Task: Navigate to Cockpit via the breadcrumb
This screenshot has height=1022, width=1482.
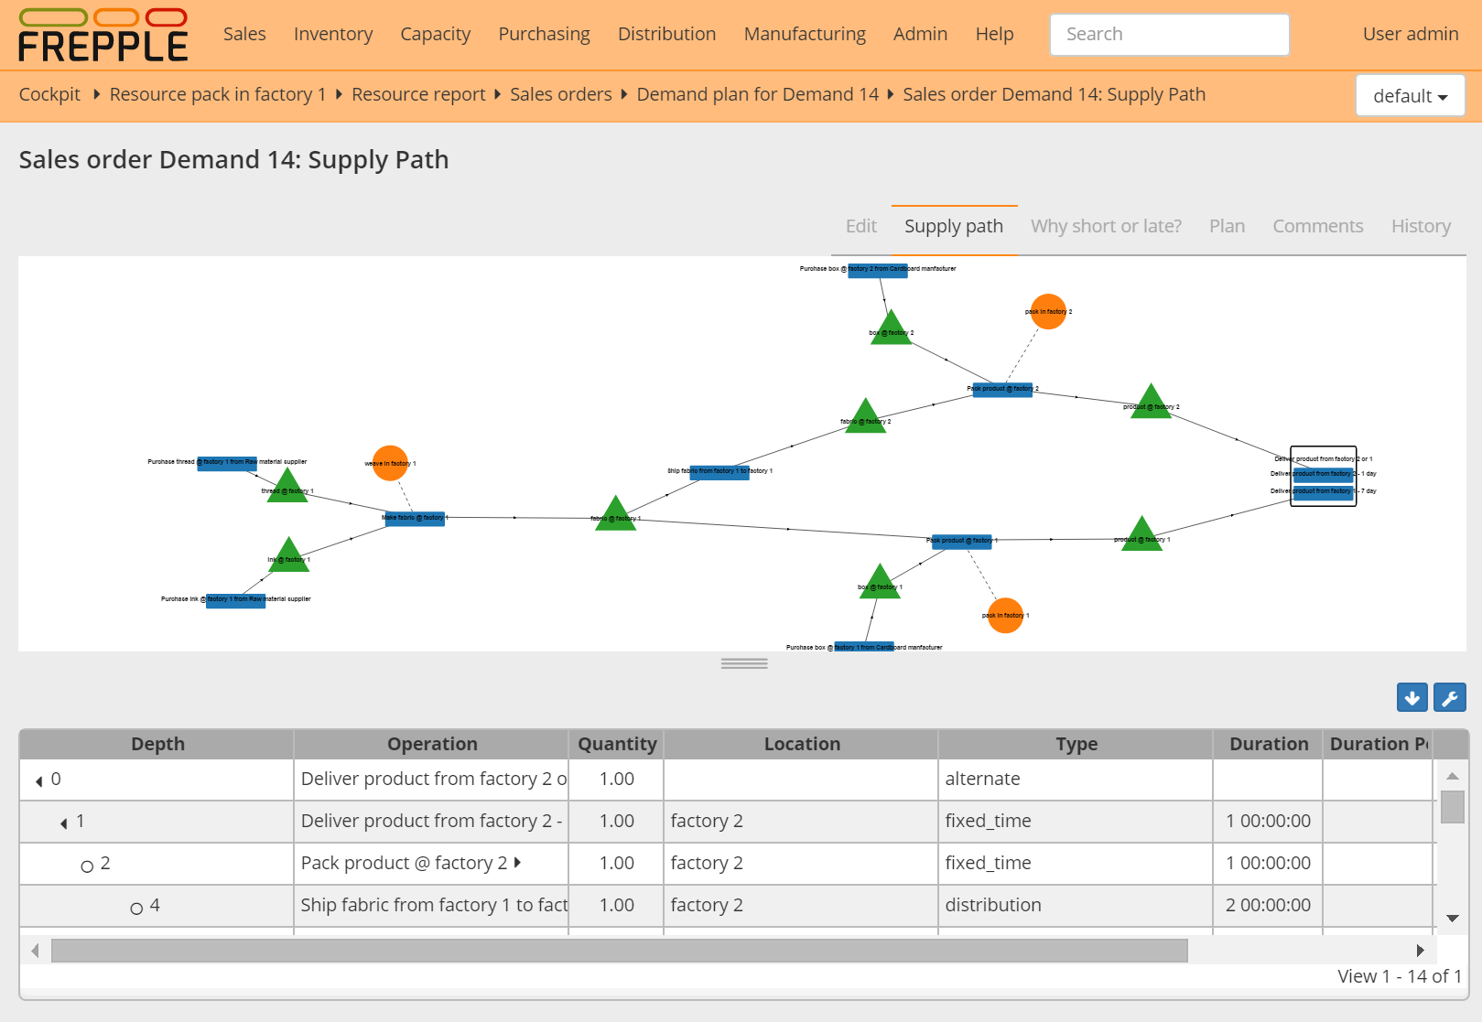Action: pyautogui.click(x=49, y=94)
